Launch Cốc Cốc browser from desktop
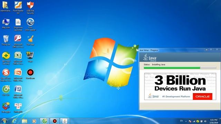The width and height of the screenshot is (221, 124). pos(6,91)
